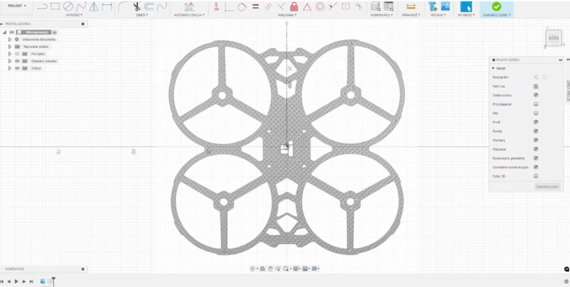Viewport: 570px width, 287px height.
Task: Open the PROJEKT workspace dropdown
Action: pos(17,6)
